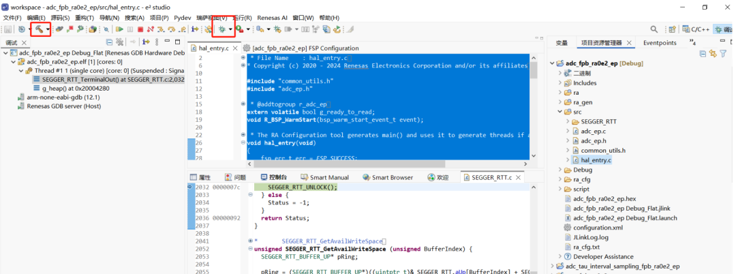The height and width of the screenshot is (274, 736).
Task: Expand the ra_gen folder
Action: click(x=560, y=102)
